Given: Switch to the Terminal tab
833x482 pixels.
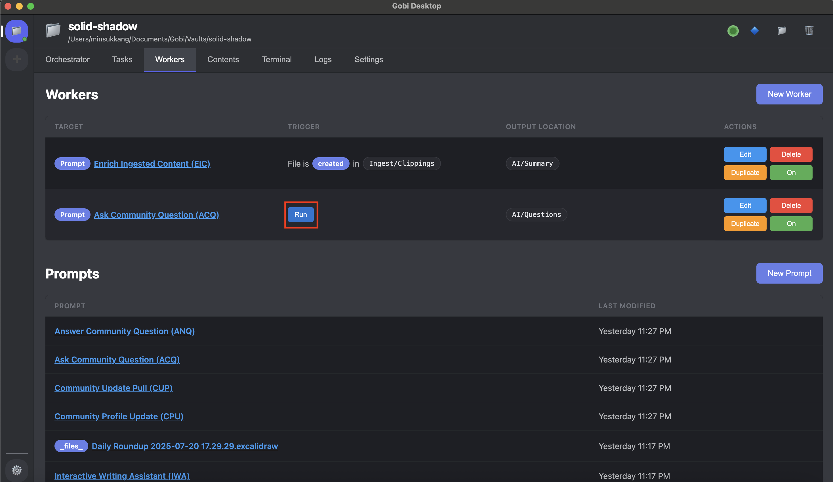Looking at the screenshot, I should [276, 60].
